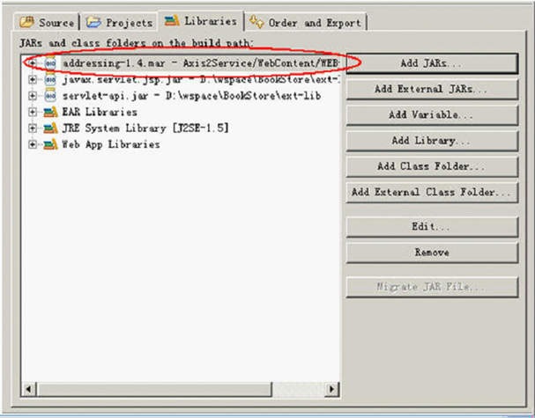Select EAR Libraries row
Screen dimensions: 535x418
pos(100,112)
